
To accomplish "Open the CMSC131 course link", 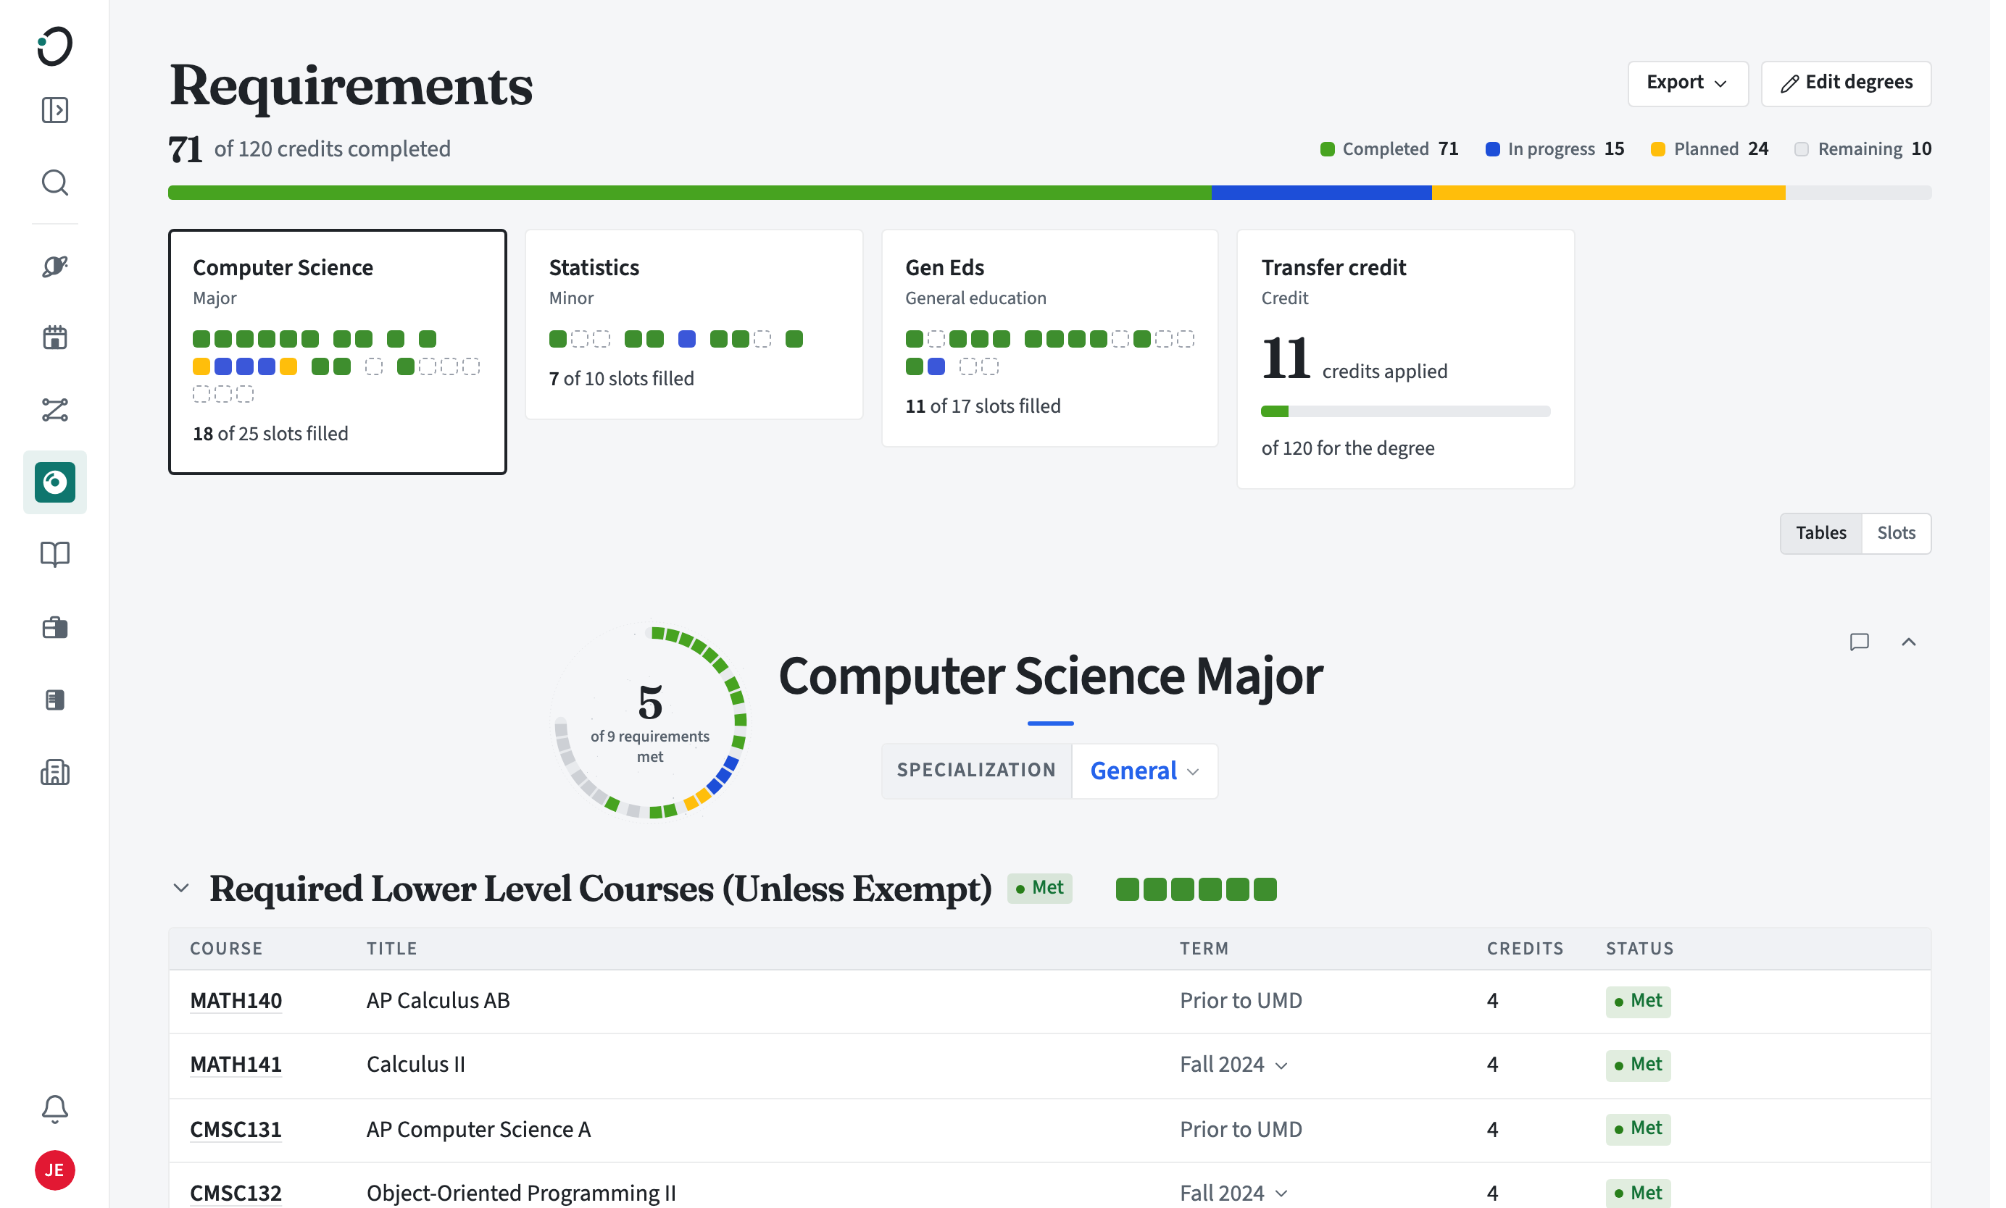I will [236, 1129].
